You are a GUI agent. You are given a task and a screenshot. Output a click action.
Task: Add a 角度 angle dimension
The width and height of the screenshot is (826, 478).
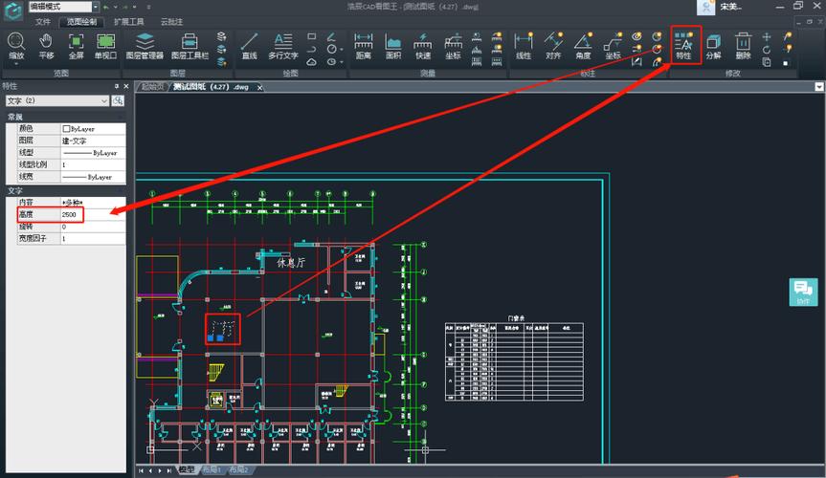pyautogui.click(x=583, y=46)
